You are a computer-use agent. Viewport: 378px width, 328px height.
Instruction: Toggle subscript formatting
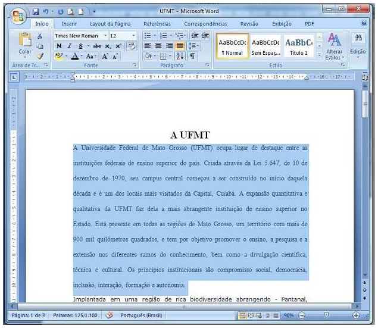[108, 46]
